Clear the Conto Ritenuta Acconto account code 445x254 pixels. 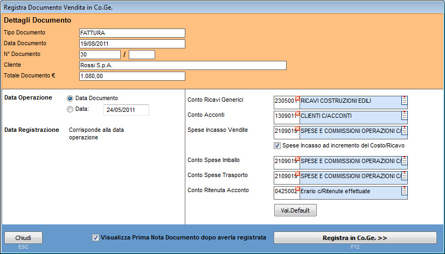[x=297, y=188]
